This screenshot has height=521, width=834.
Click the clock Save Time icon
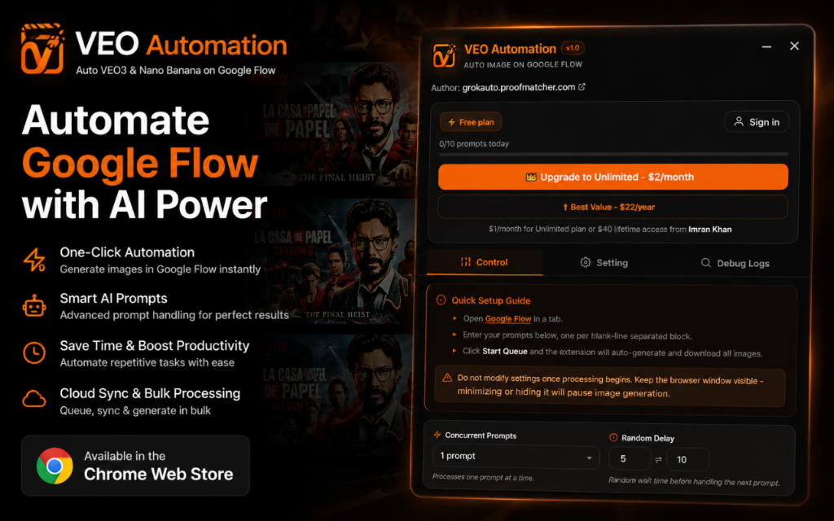click(34, 353)
